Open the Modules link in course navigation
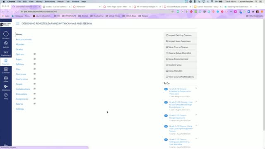This screenshot has width=265, height=149. pos(20,44)
